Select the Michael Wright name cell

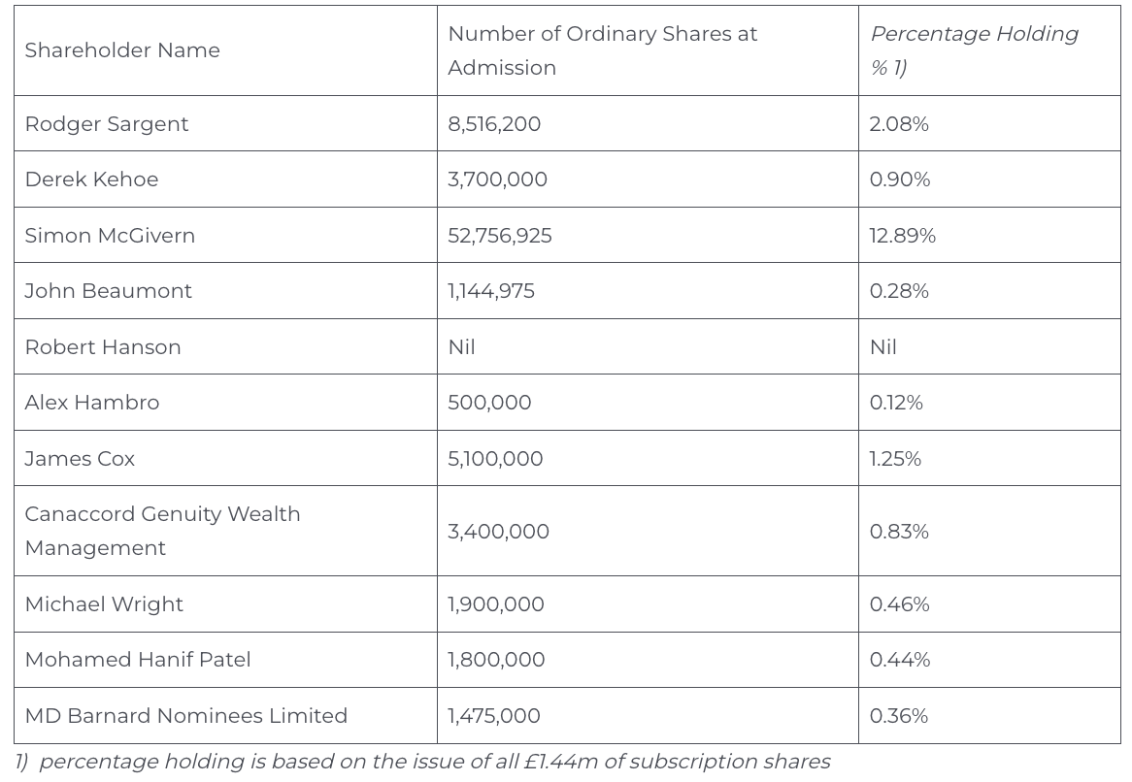[104, 604]
